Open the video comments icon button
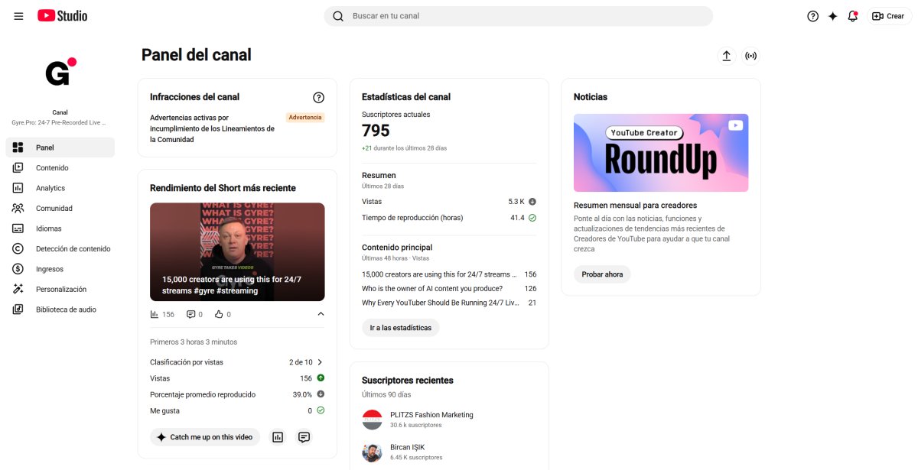The height and width of the screenshot is (470, 918). pyautogui.click(x=304, y=437)
